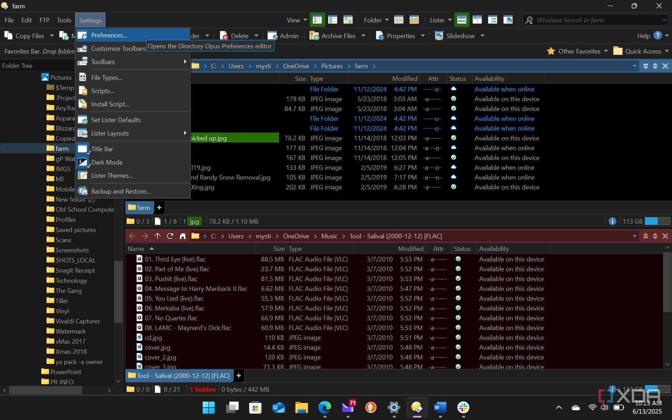Viewport: 672px width, 420px height.
Task: Click the info icon beside 113 GB
Action: click(612, 221)
